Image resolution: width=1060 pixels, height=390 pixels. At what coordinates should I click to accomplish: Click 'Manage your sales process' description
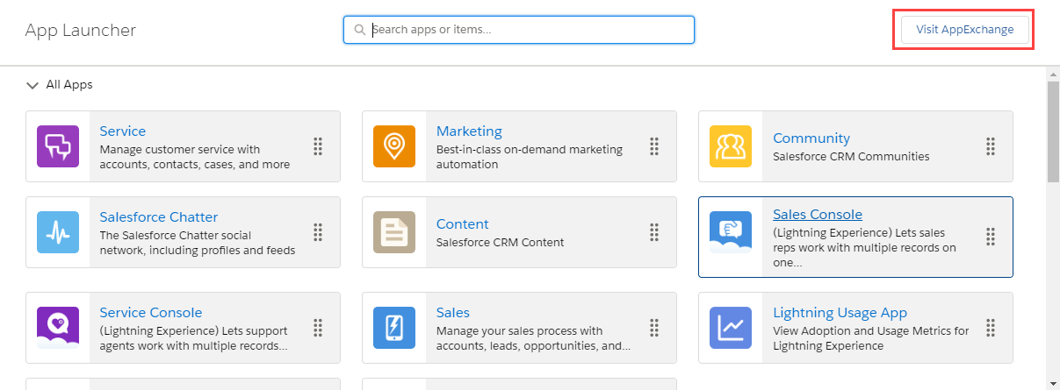point(534,338)
